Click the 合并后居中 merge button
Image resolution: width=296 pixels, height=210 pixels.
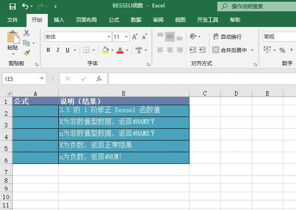click(229, 50)
